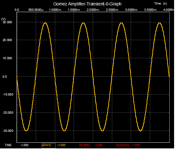Click the graph title Gomez Amplifier-Transient-0-Graph
Screen dimensions: 176x149
click(x=87, y=4)
